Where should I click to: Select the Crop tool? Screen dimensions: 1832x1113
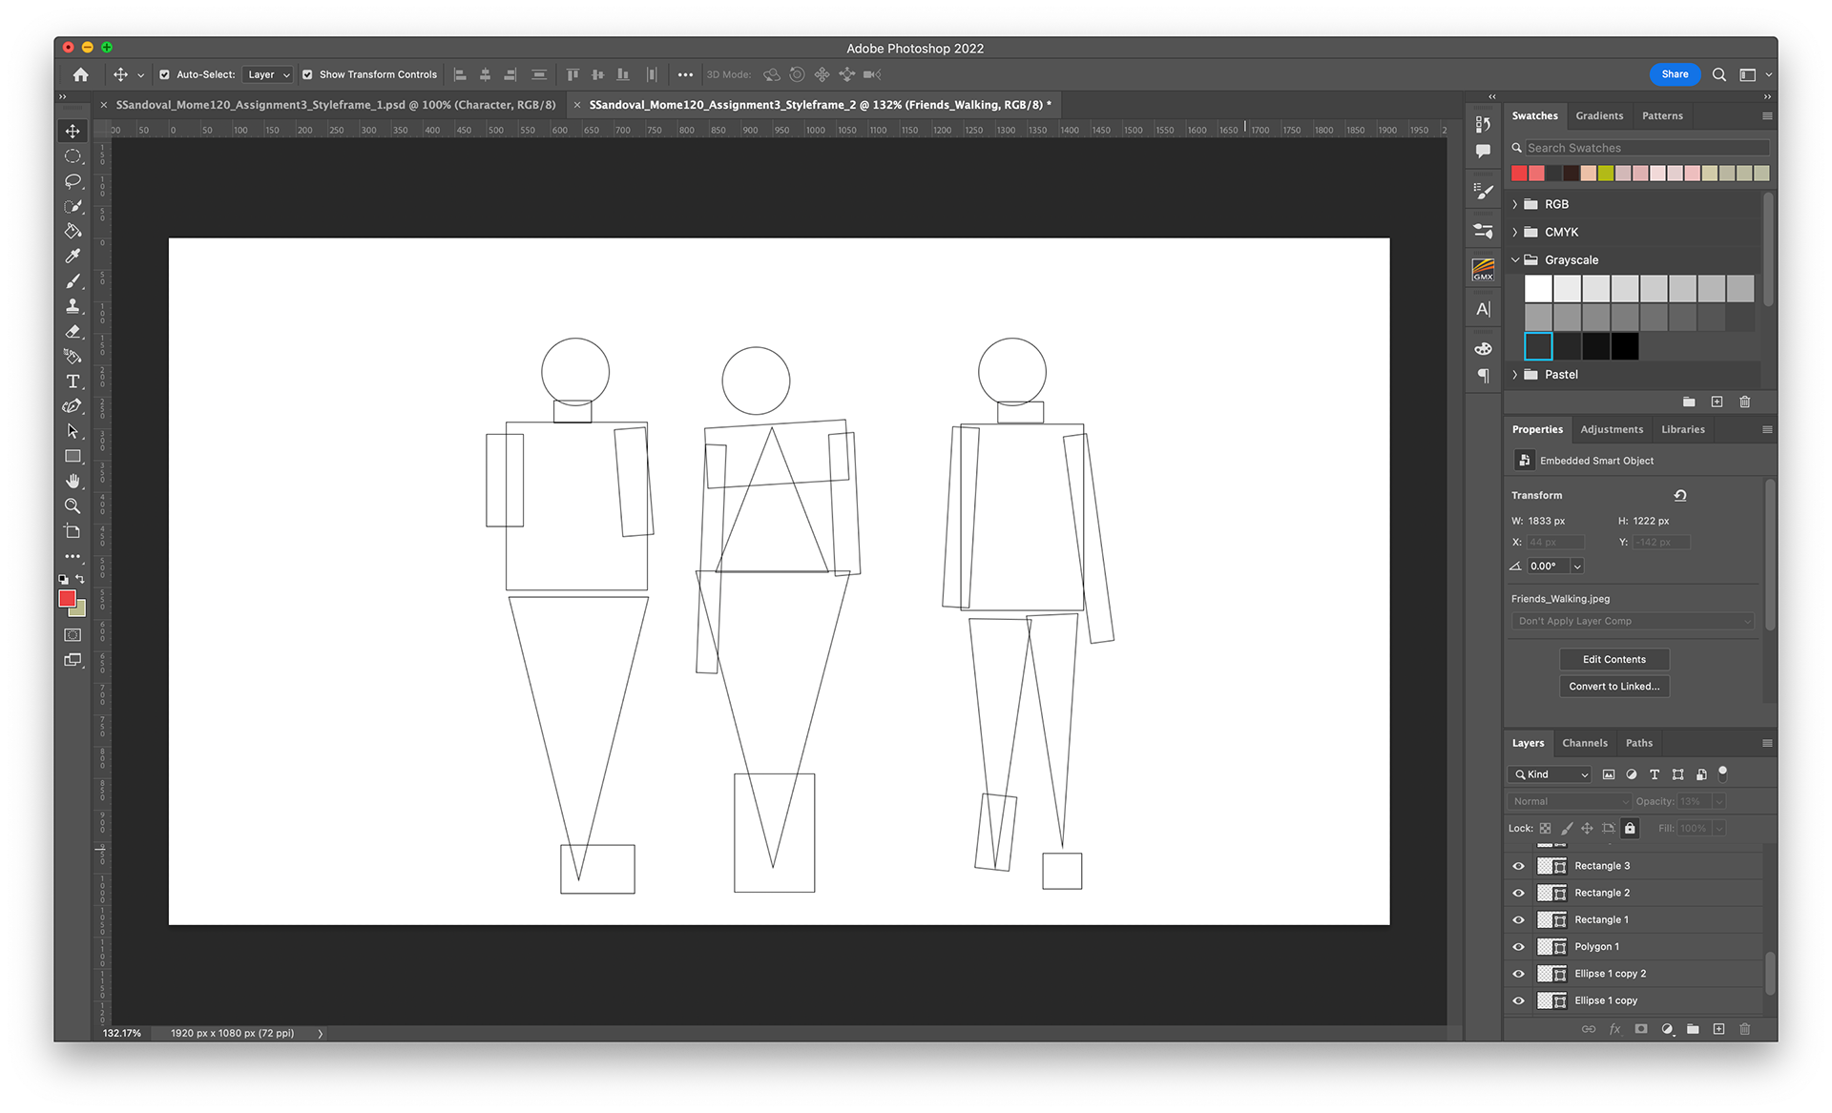coord(73,531)
